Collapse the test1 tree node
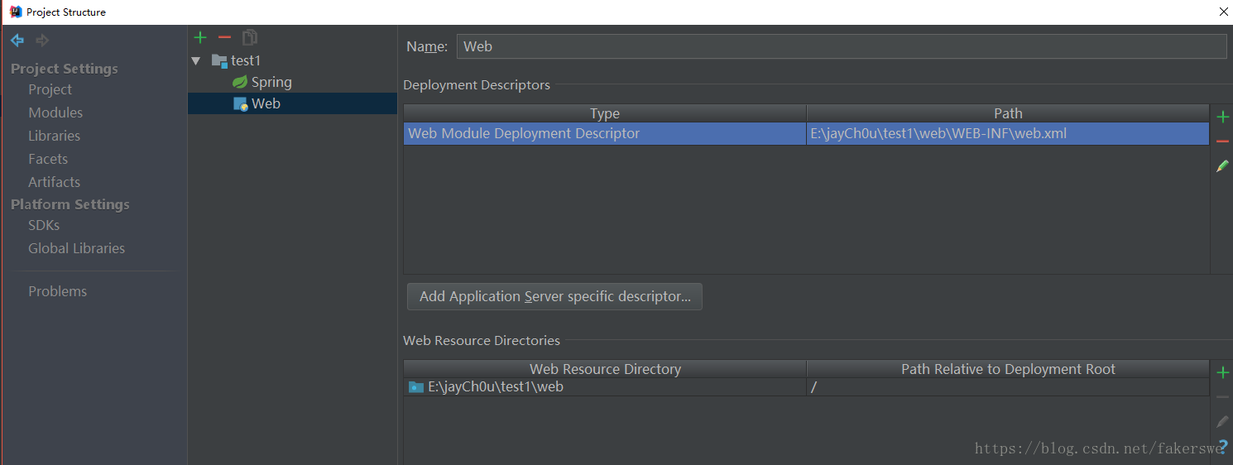This screenshot has height=465, width=1233. pyautogui.click(x=196, y=60)
